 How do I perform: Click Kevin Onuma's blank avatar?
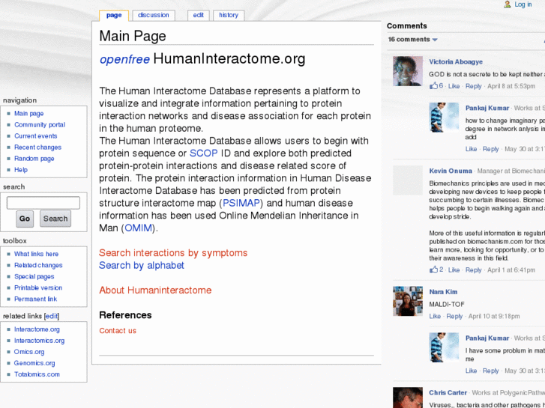point(408,180)
